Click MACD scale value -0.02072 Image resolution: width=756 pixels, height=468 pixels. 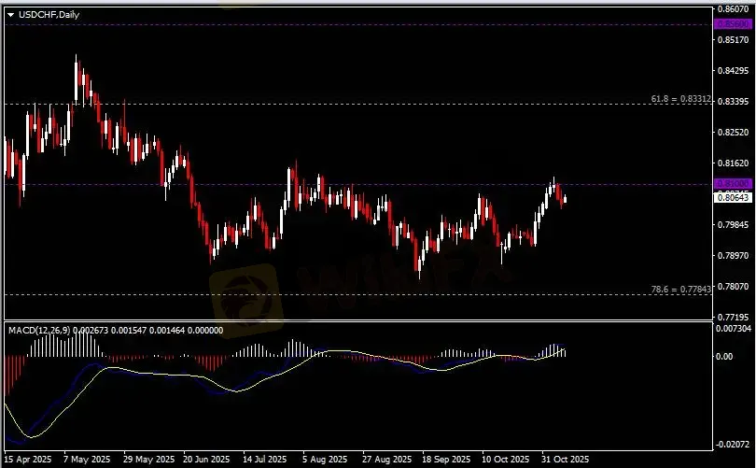click(733, 445)
